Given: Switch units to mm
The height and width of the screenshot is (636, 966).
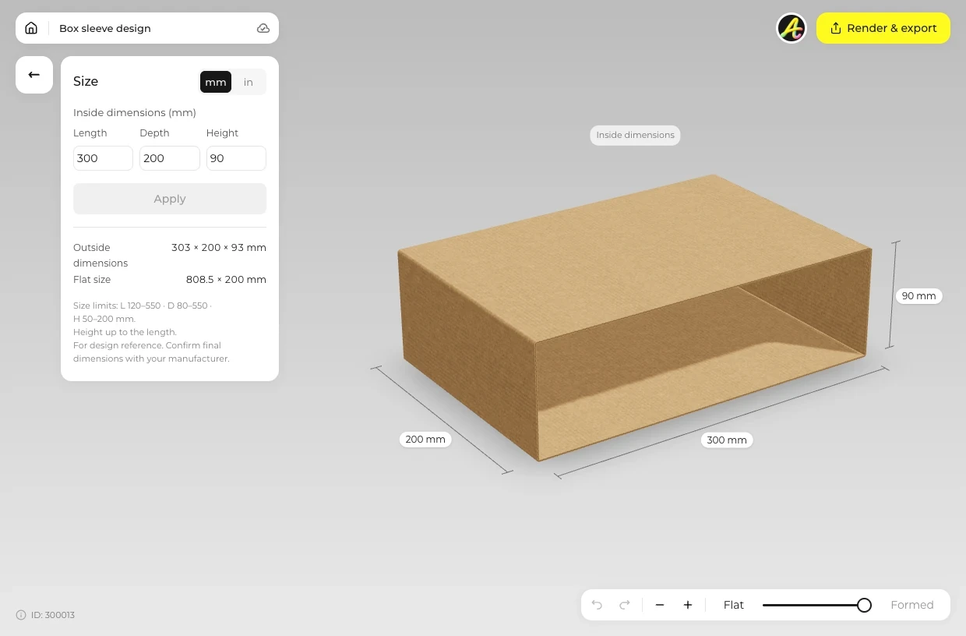Looking at the screenshot, I should (x=216, y=82).
